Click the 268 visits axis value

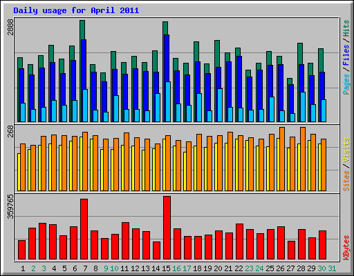tap(10, 131)
